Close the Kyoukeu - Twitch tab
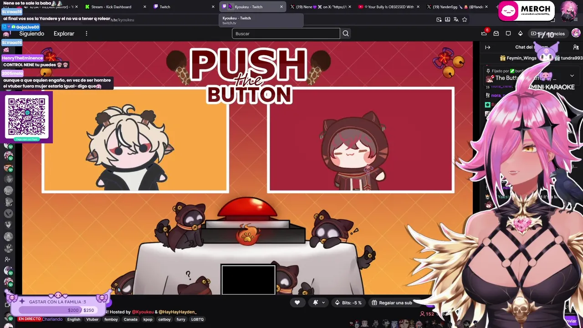Viewport: 583px width, 328px height. [x=281, y=7]
